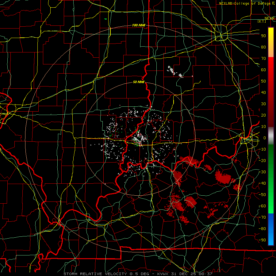Select the yellow 90 kt color band
Screen dimensions: 276x276
(x=271, y=36)
